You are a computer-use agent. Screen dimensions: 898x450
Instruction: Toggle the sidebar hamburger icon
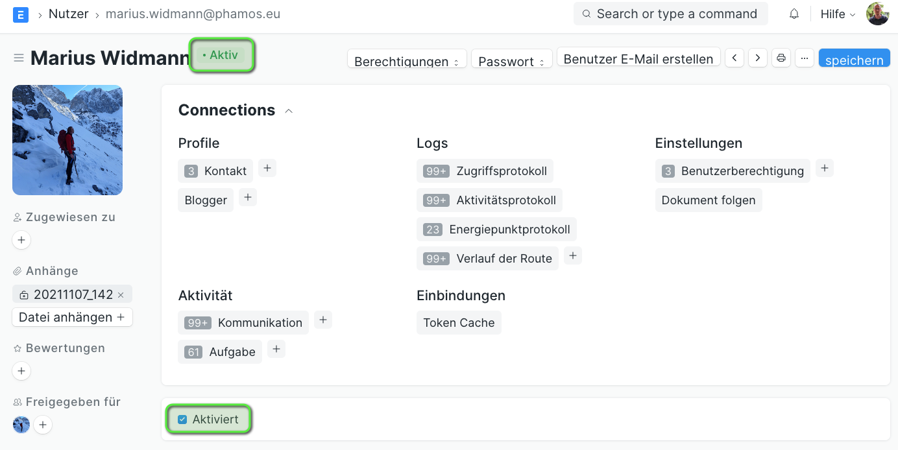click(x=19, y=58)
